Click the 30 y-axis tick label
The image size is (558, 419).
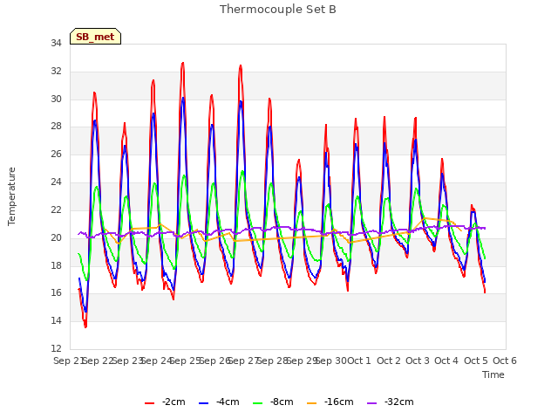point(56,99)
